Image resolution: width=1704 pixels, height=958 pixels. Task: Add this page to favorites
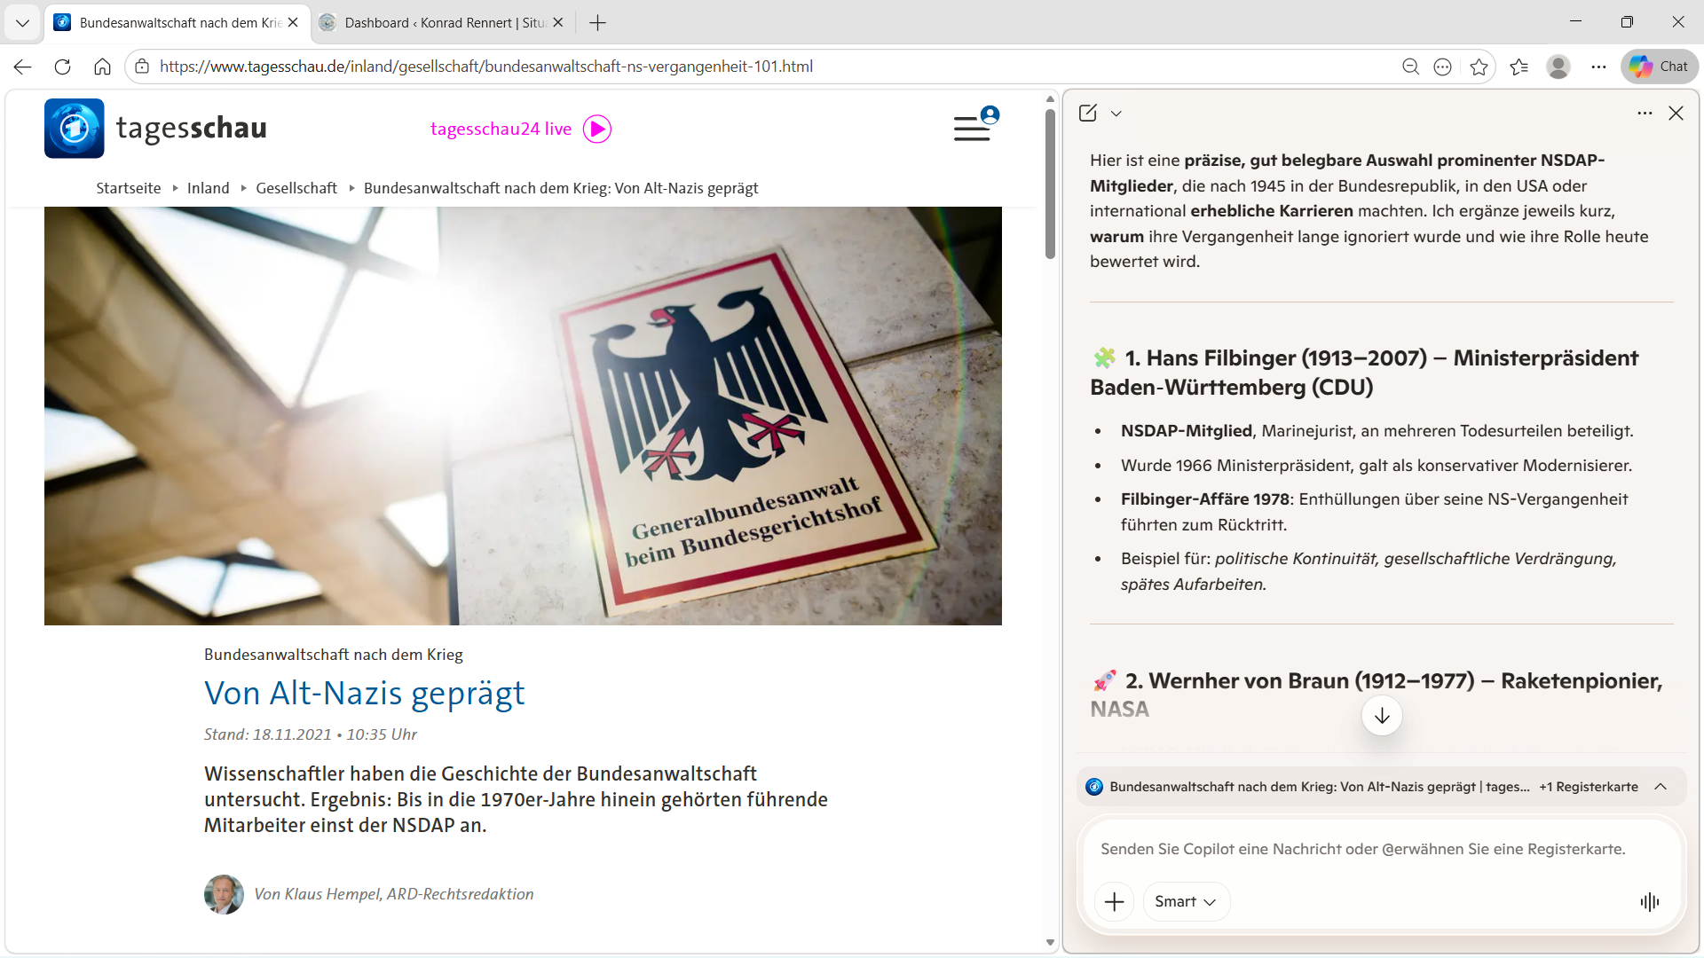tap(1479, 67)
